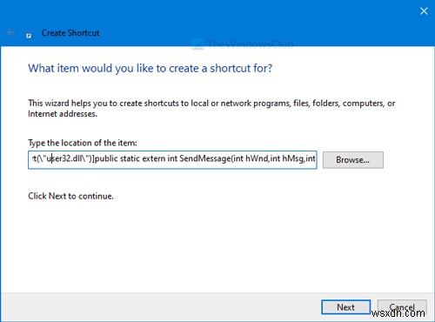Click the 'Create Shortcut' title text

point(70,33)
